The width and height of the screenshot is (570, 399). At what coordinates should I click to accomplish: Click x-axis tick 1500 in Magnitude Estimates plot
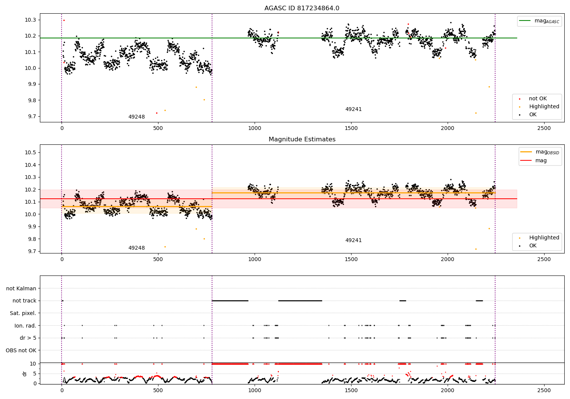tap(351, 259)
